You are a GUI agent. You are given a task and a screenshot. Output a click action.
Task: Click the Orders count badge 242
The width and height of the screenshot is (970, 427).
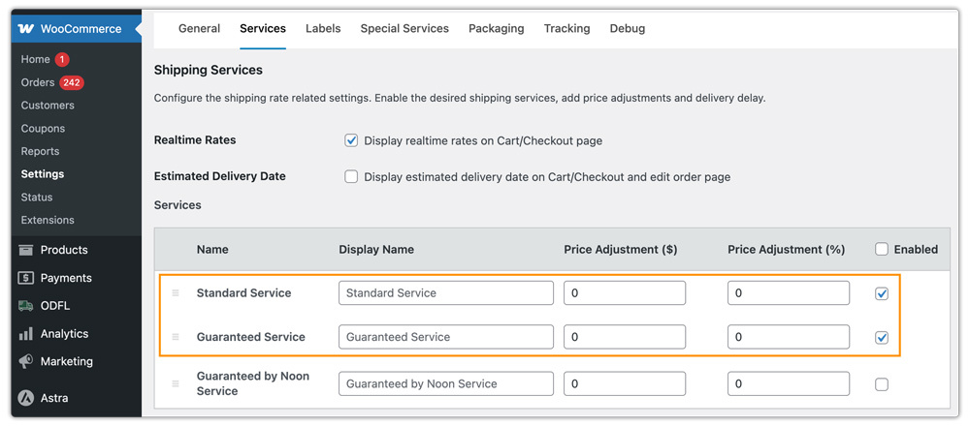point(72,83)
